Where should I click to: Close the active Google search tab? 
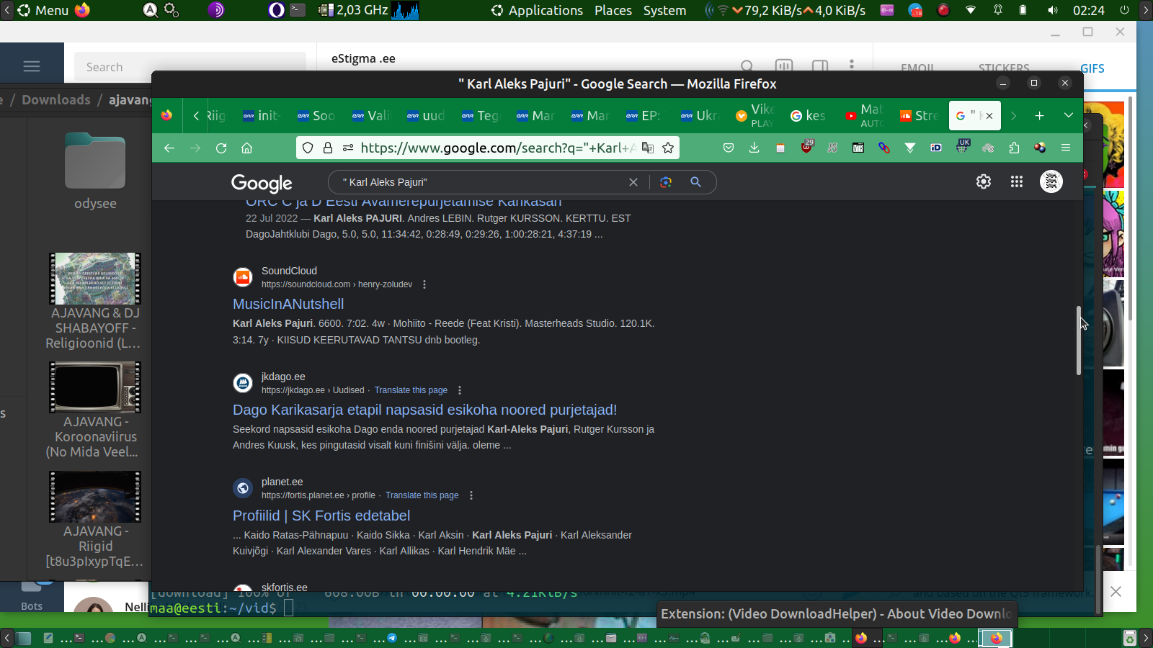[989, 115]
